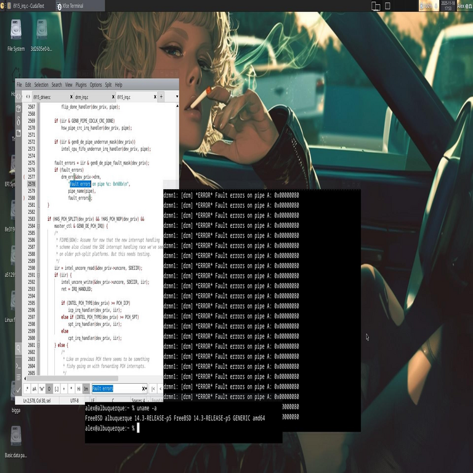The width and height of the screenshot is (473, 473).
Task: Click the Find text input field
Action: [x=117, y=389]
